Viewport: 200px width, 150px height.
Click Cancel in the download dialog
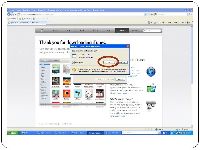[x=120, y=79]
